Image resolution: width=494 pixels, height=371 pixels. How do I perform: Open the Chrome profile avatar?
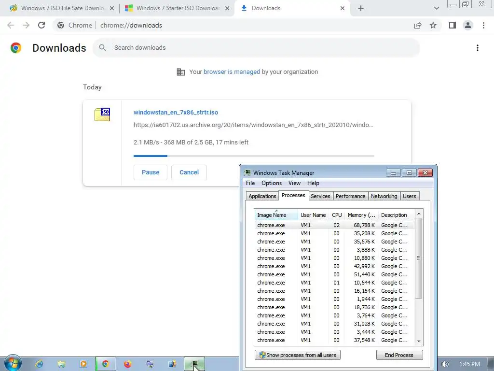[x=468, y=25]
